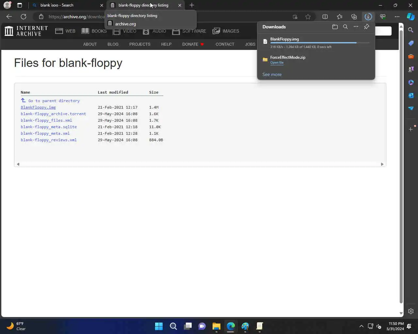This screenshot has height=334, width=418.
Task: Open taskbar Search
Action: click(173, 326)
